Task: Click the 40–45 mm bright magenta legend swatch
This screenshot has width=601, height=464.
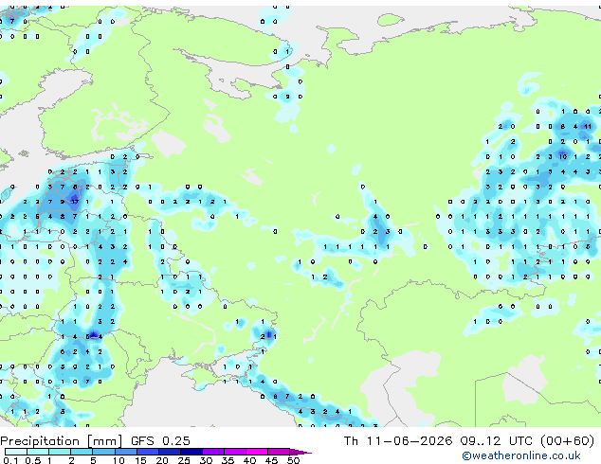Action: coord(257,452)
